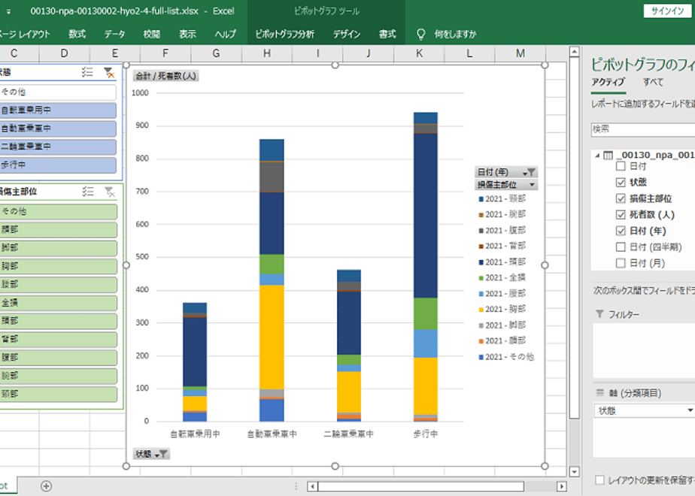Uncheck the 日付 (年) field checkbox
The image size is (695, 496).
click(x=621, y=231)
